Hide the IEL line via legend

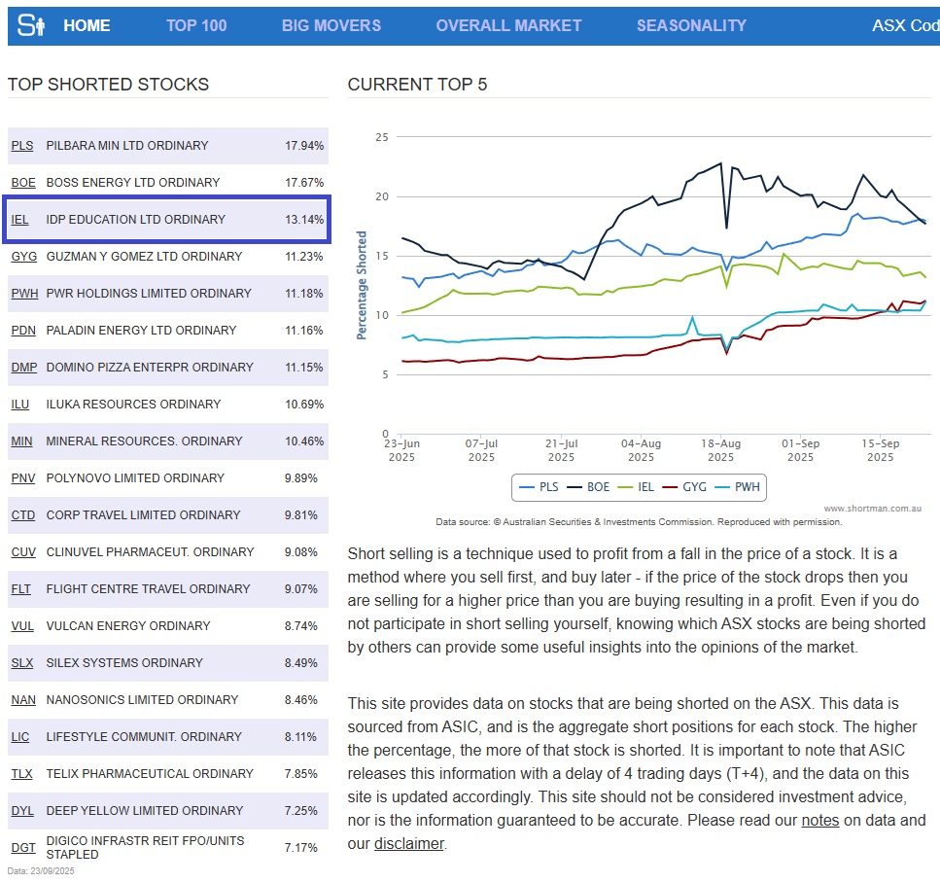(x=636, y=487)
